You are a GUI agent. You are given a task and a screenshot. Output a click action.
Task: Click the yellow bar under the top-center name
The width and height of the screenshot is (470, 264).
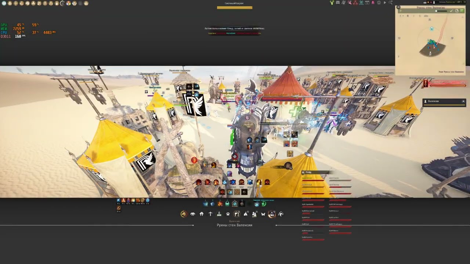235,7
